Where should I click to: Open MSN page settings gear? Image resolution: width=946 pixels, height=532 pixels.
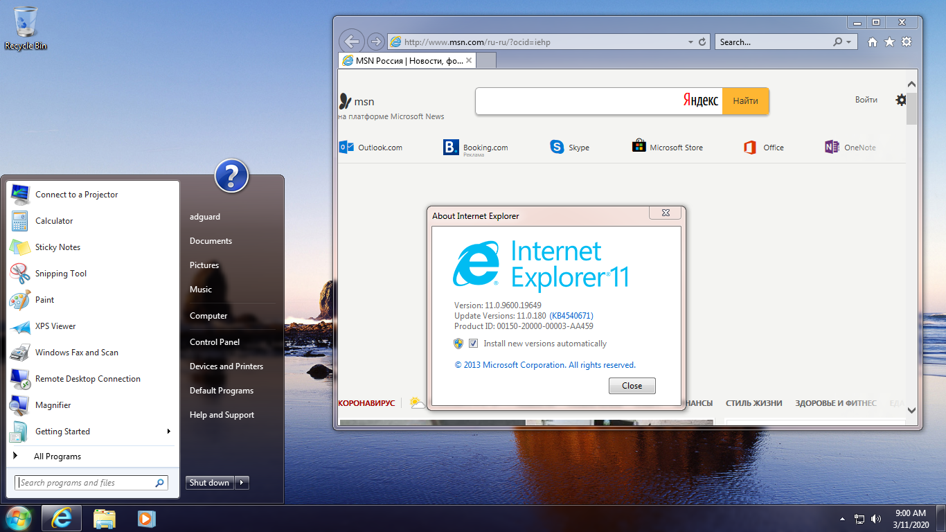pos(900,100)
